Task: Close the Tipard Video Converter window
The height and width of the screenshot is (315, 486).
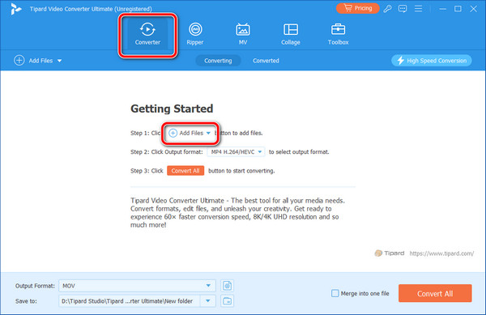Action: (x=473, y=9)
